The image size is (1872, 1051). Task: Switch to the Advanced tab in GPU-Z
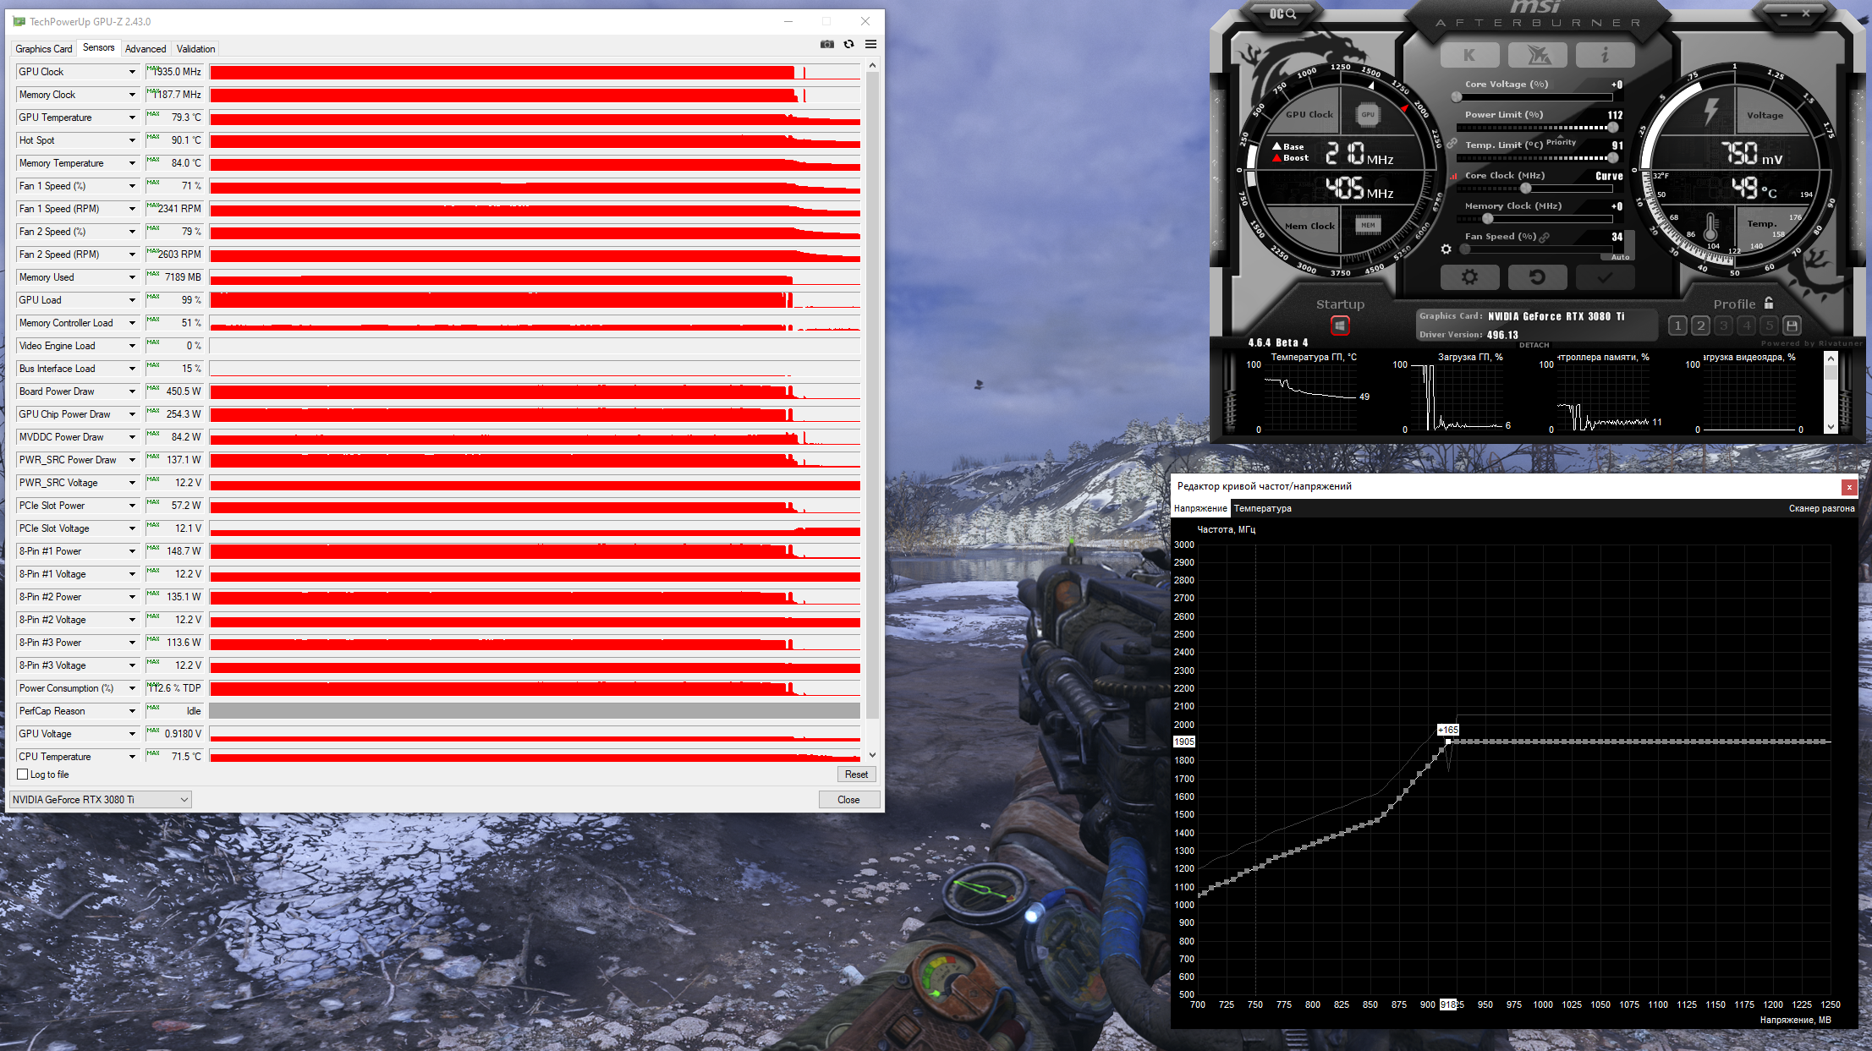145,49
